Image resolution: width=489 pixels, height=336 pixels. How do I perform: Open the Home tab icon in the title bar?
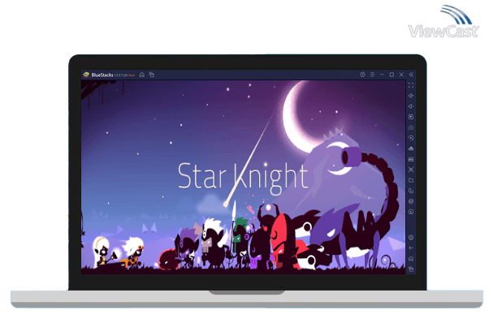point(142,75)
